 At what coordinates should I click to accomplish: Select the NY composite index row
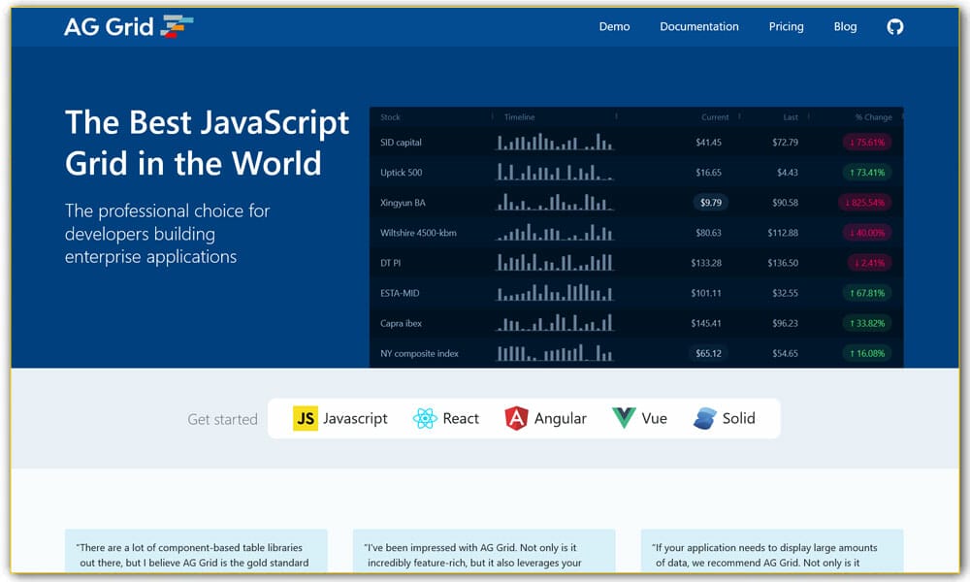[420, 354]
